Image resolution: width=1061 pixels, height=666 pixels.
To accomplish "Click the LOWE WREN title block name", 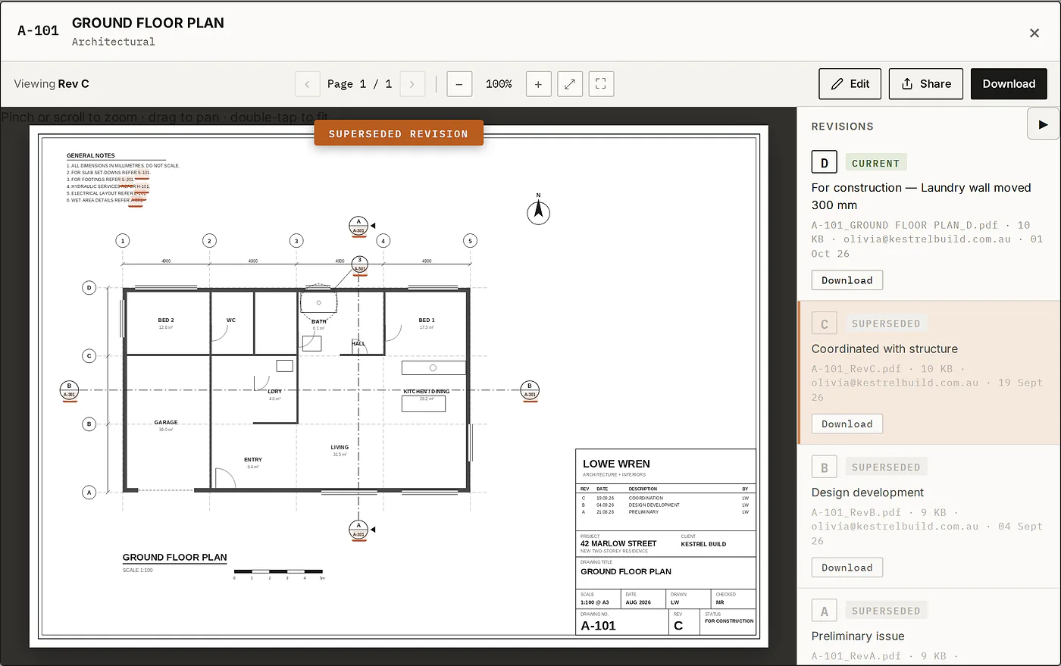I will pos(616,464).
